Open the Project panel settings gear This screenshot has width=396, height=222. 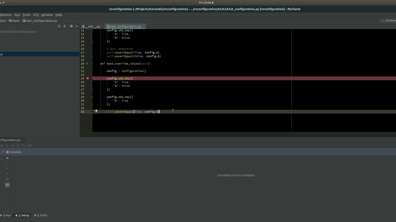pos(71,26)
